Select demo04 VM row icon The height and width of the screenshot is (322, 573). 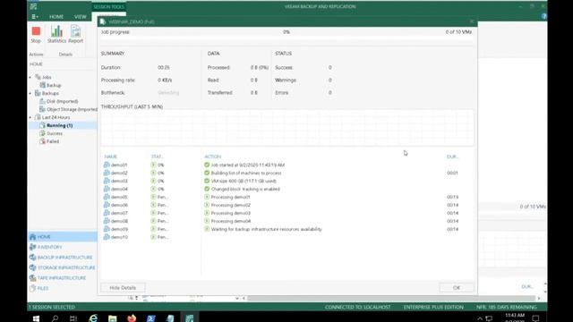[107, 189]
